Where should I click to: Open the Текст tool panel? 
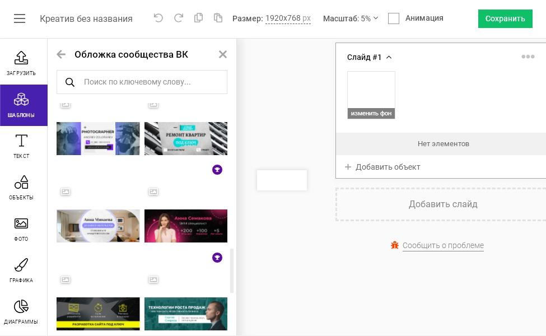click(21, 146)
